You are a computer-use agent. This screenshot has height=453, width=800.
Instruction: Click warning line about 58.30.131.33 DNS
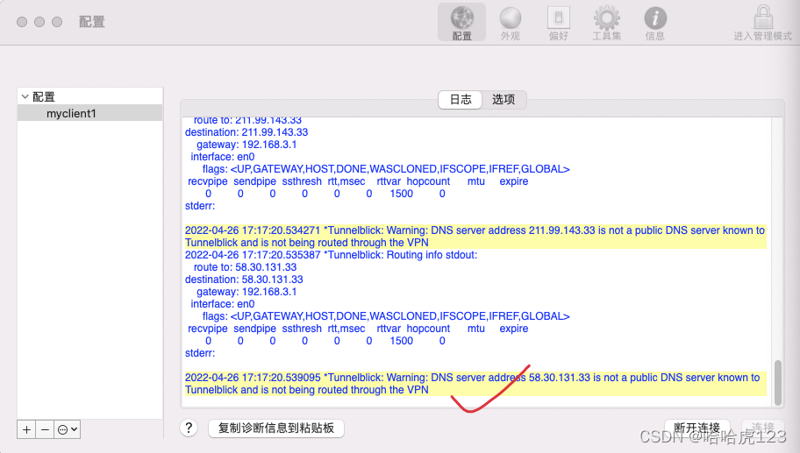(x=475, y=384)
